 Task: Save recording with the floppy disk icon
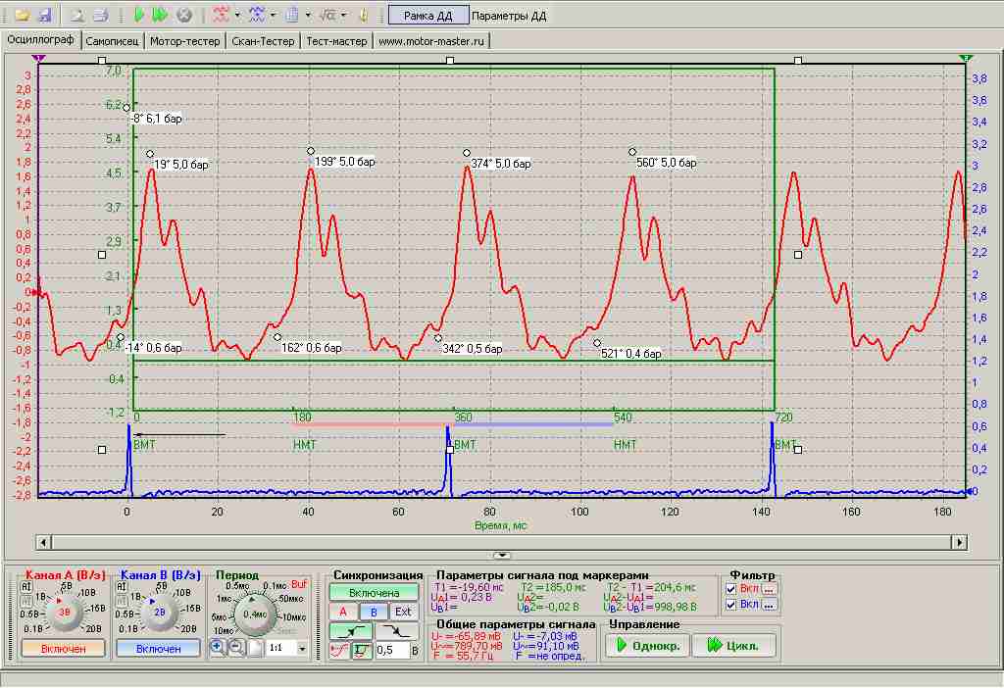point(45,15)
